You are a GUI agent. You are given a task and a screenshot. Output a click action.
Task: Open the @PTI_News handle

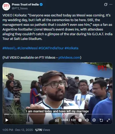20,8
